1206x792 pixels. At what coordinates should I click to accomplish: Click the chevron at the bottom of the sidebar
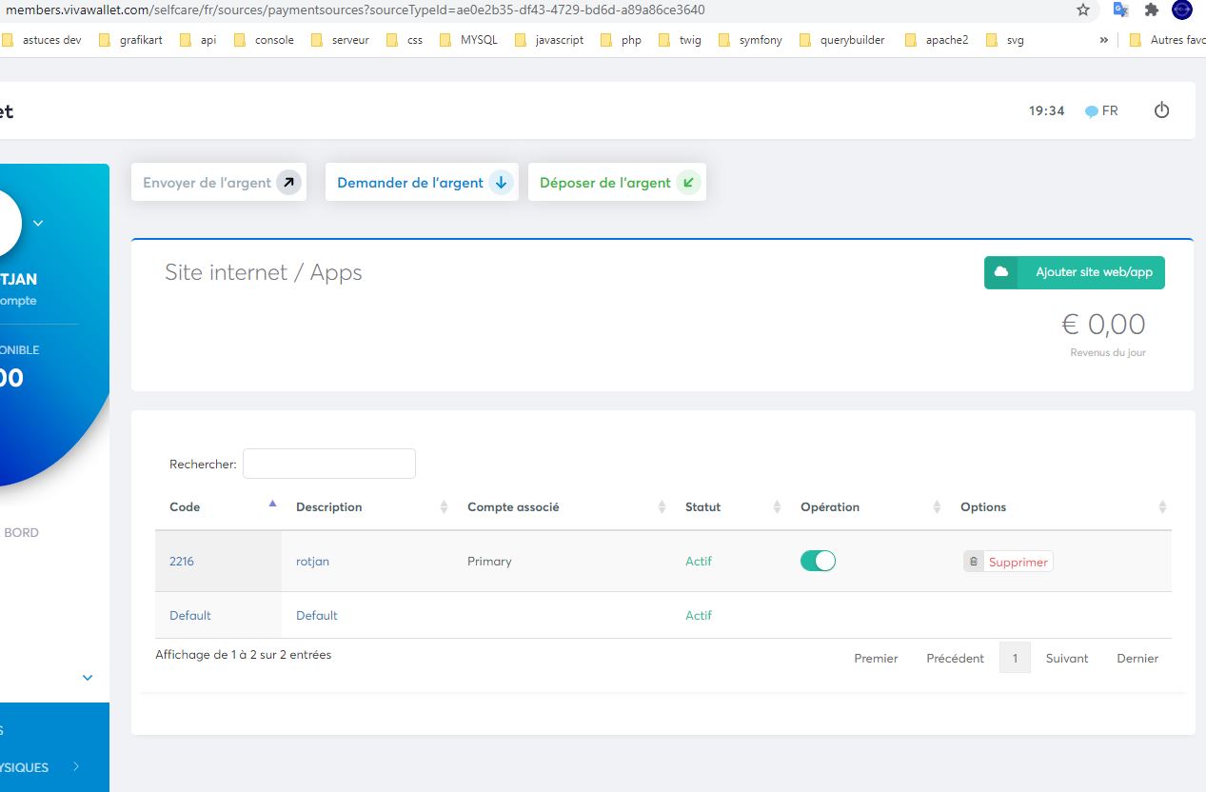coord(87,677)
